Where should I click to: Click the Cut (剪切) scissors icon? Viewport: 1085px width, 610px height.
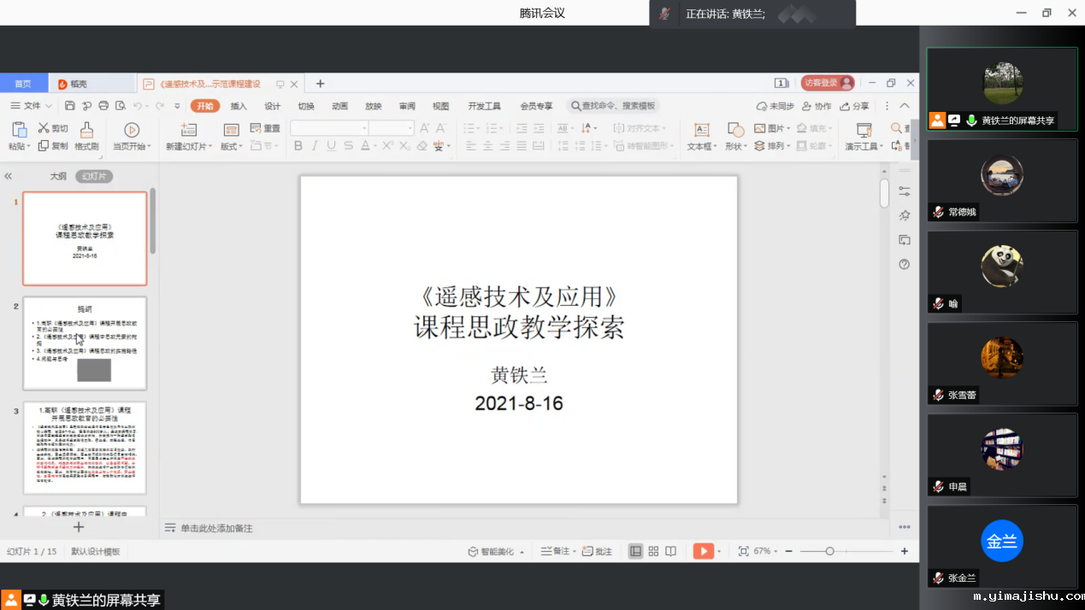click(x=44, y=128)
